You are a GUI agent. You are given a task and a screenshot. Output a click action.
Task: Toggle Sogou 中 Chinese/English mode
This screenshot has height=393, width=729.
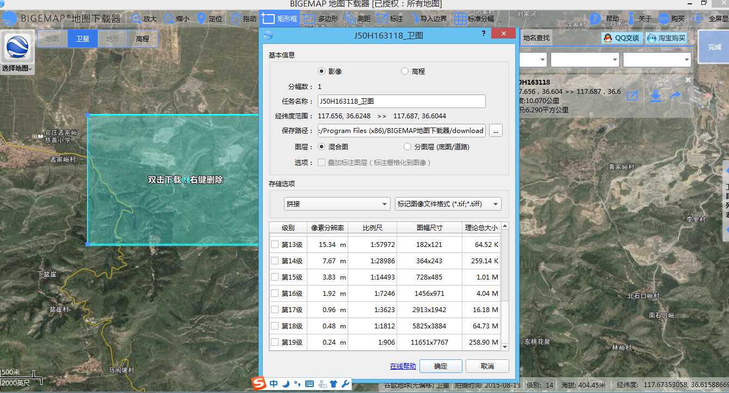click(x=274, y=384)
